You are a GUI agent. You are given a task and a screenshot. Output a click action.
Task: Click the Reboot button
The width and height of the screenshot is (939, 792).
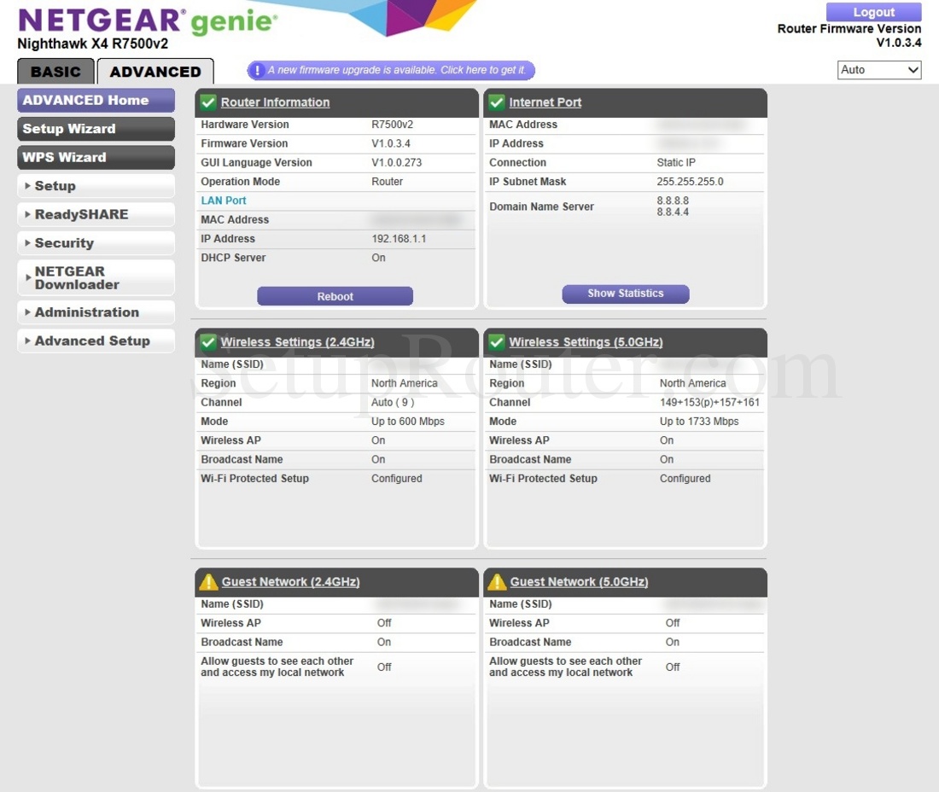click(x=335, y=295)
